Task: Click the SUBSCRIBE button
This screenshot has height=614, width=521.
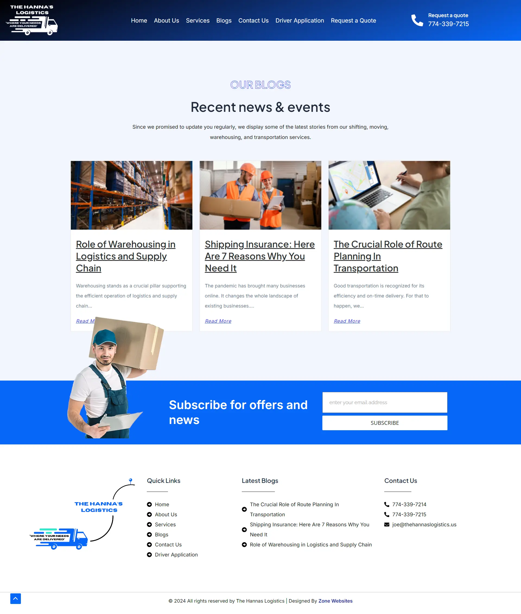Action: click(385, 423)
